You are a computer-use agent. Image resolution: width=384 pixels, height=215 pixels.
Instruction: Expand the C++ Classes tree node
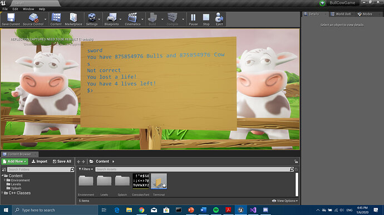tap(2, 193)
